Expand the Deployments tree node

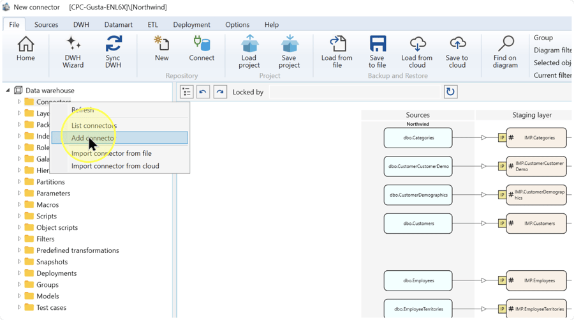[x=19, y=273]
